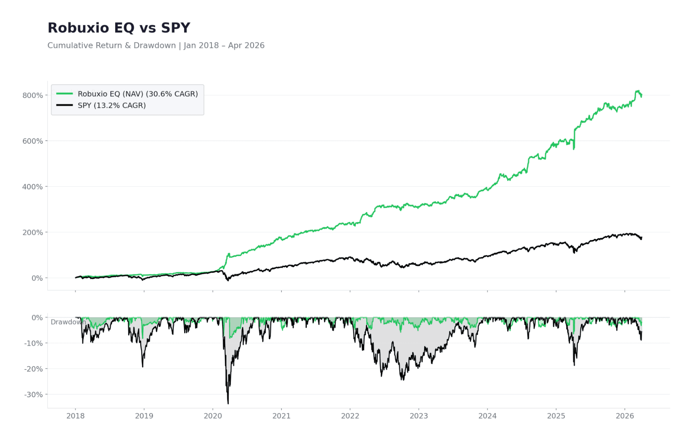Click the 'Robuxio EQ vs SPY' chart title
Screen dimensions: 692x442
tap(119, 28)
